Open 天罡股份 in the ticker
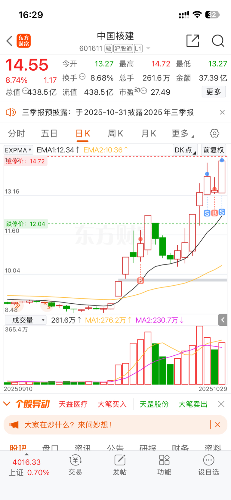Image resolution: width=231 pixels, height=500 pixels. tap(154, 404)
